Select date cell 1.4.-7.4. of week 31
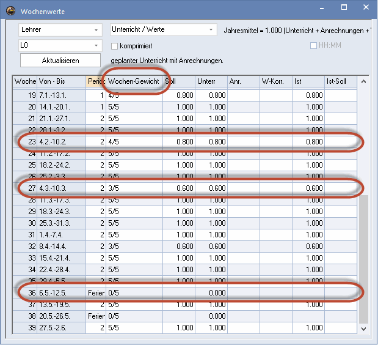This screenshot has width=378, height=345. pos(62,235)
